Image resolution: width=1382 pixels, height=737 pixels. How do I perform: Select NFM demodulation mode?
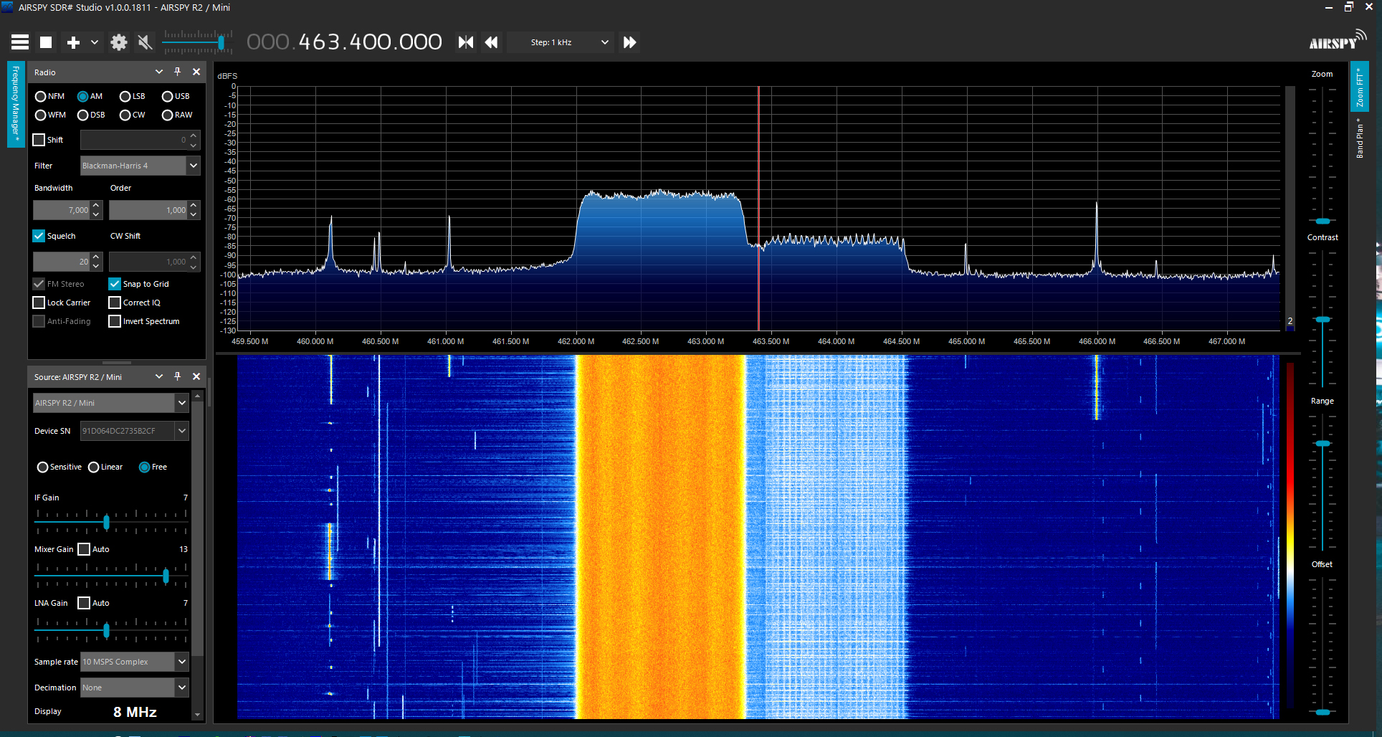coord(49,96)
